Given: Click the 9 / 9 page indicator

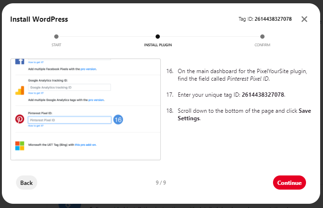Looking at the screenshot, I should tap(161, 183).
